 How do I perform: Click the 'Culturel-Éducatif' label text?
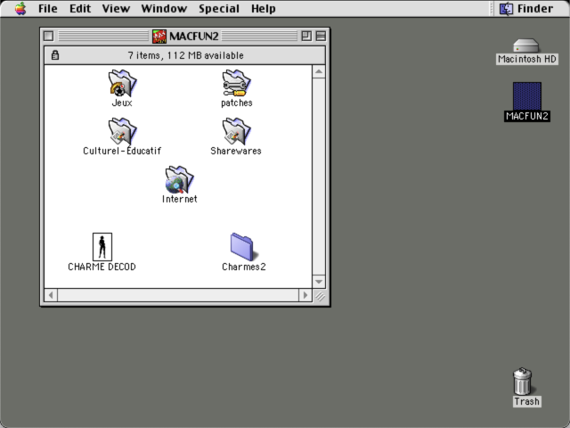pos(122,151)
